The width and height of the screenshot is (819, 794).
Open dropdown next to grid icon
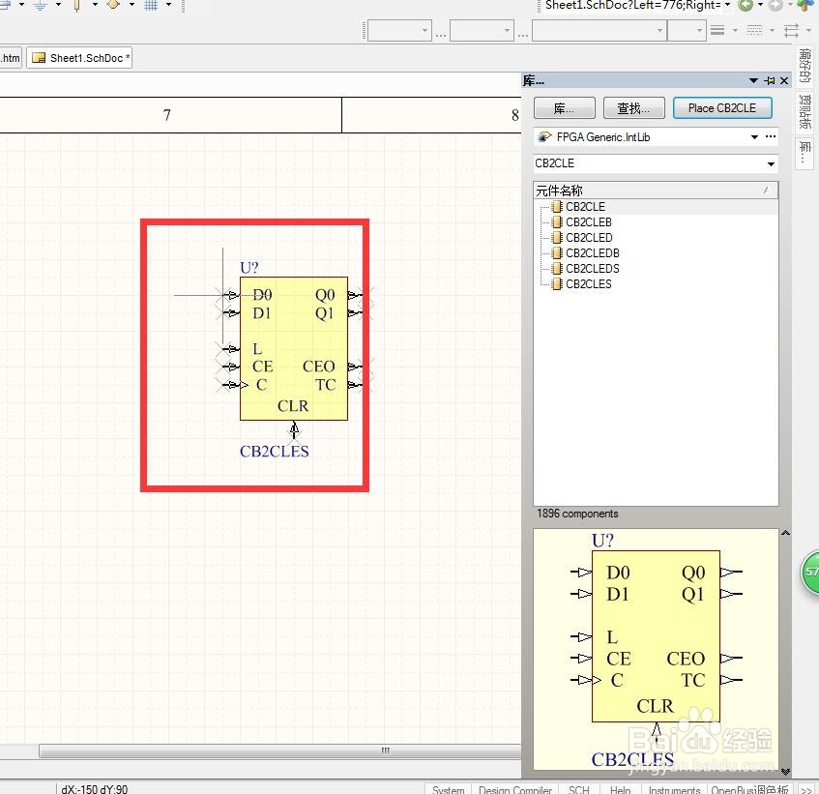[168, 4]
